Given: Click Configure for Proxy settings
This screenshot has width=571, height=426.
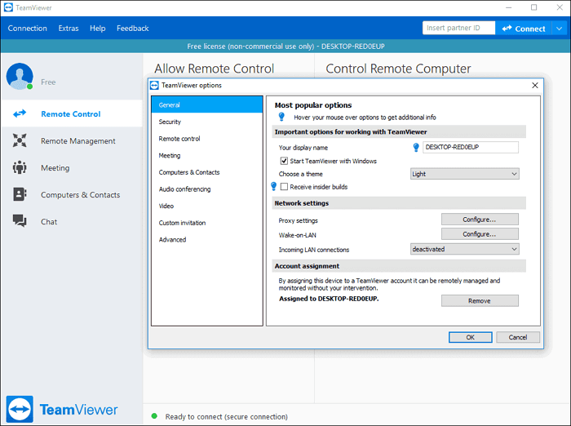Looking at the screenshot, I should point(480,220).
